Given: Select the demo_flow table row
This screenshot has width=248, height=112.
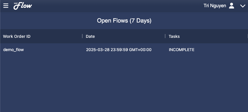Looking at the screenshot, I should pos(124,50).
